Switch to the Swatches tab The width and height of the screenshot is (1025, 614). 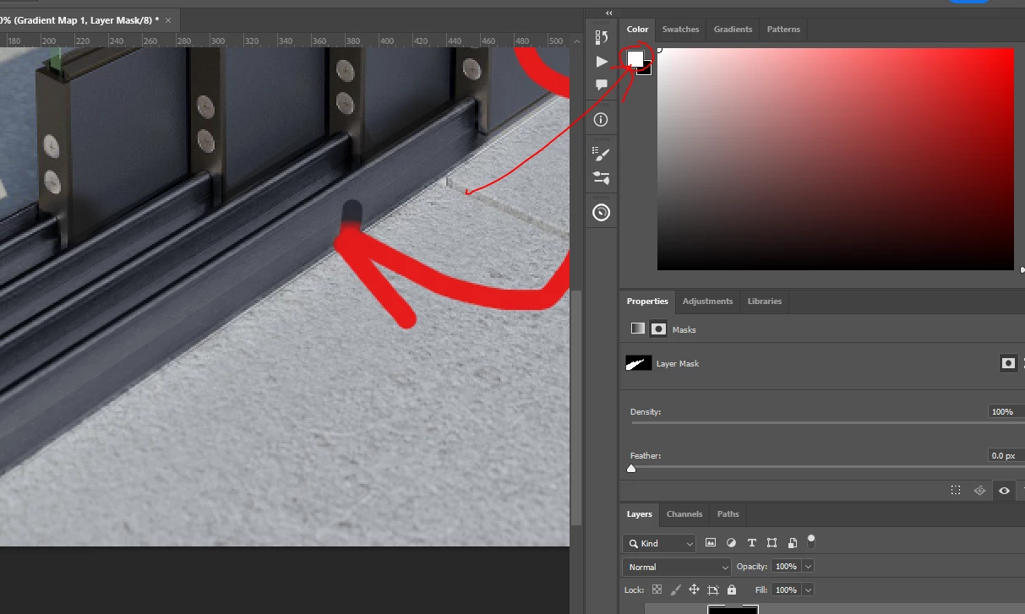coord(680,30)
